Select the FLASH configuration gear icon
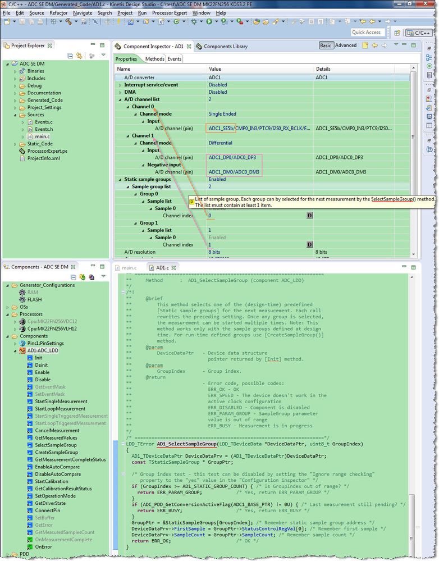The width and height of the screenshot is (439, 561). (x=22, y=299)
